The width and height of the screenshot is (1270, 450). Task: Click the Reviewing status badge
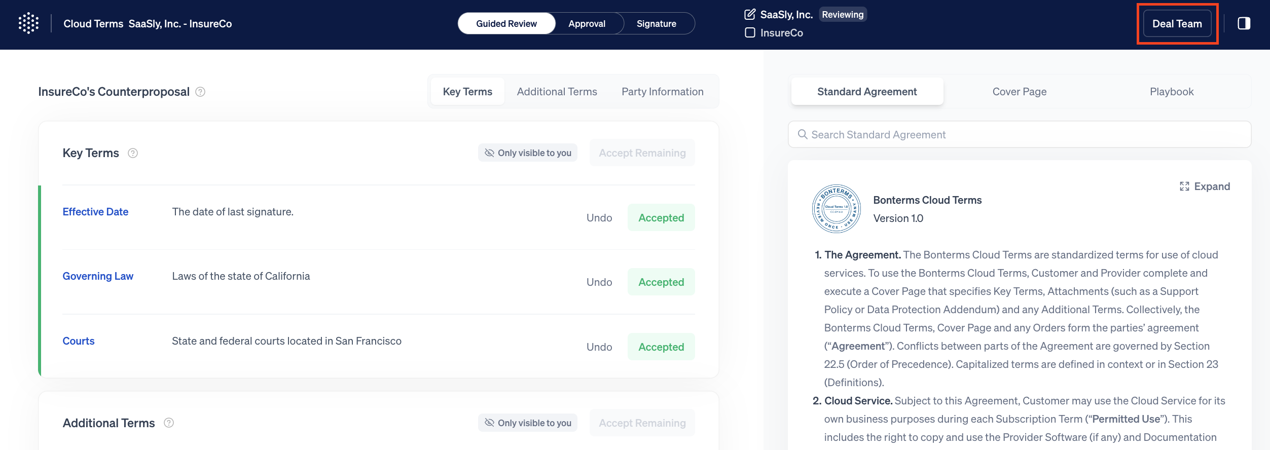tap(843, 15)
